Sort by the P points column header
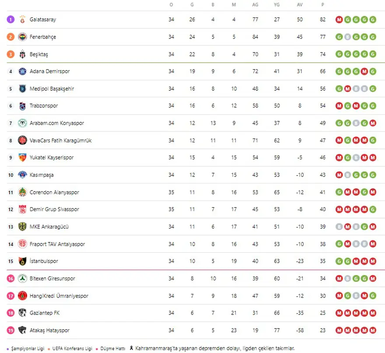 coord(322,5)
